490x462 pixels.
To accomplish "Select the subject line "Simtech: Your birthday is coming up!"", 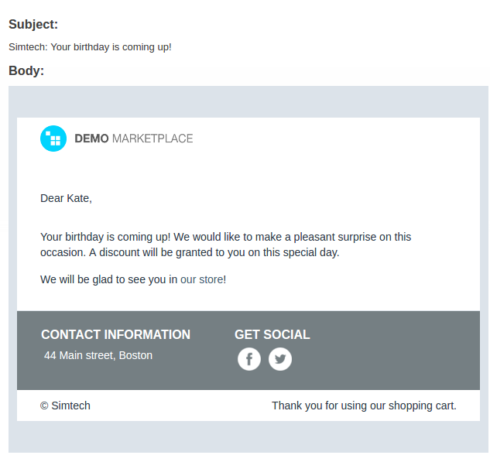I will [x=90, y=47].
